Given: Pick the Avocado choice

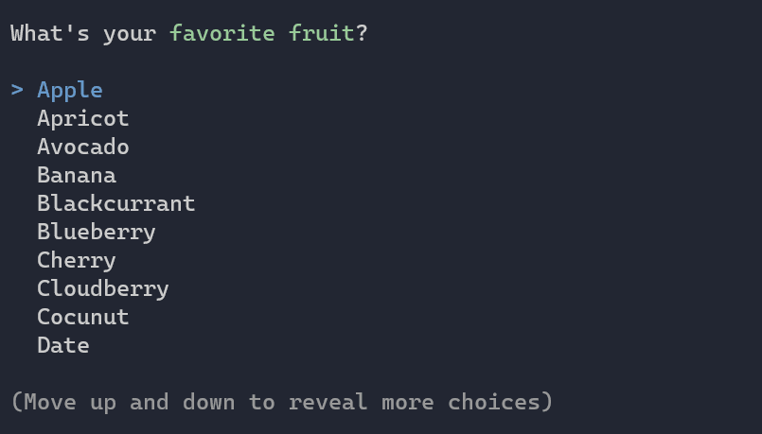Looking at the screenshot, I should (x=83, y=148).
